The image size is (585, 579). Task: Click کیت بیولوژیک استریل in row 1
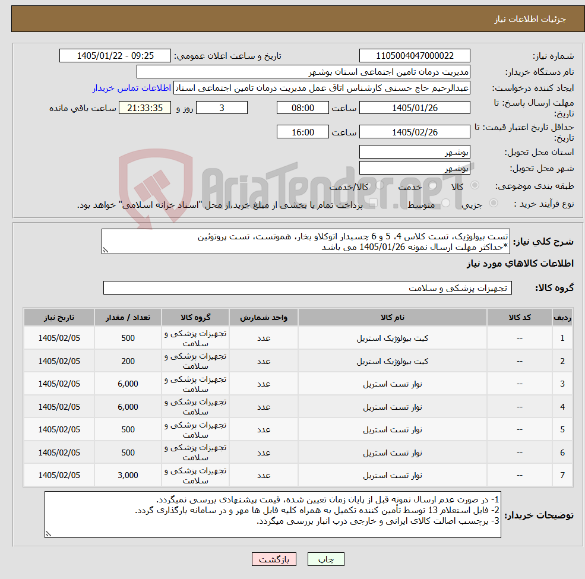[392, 338]
